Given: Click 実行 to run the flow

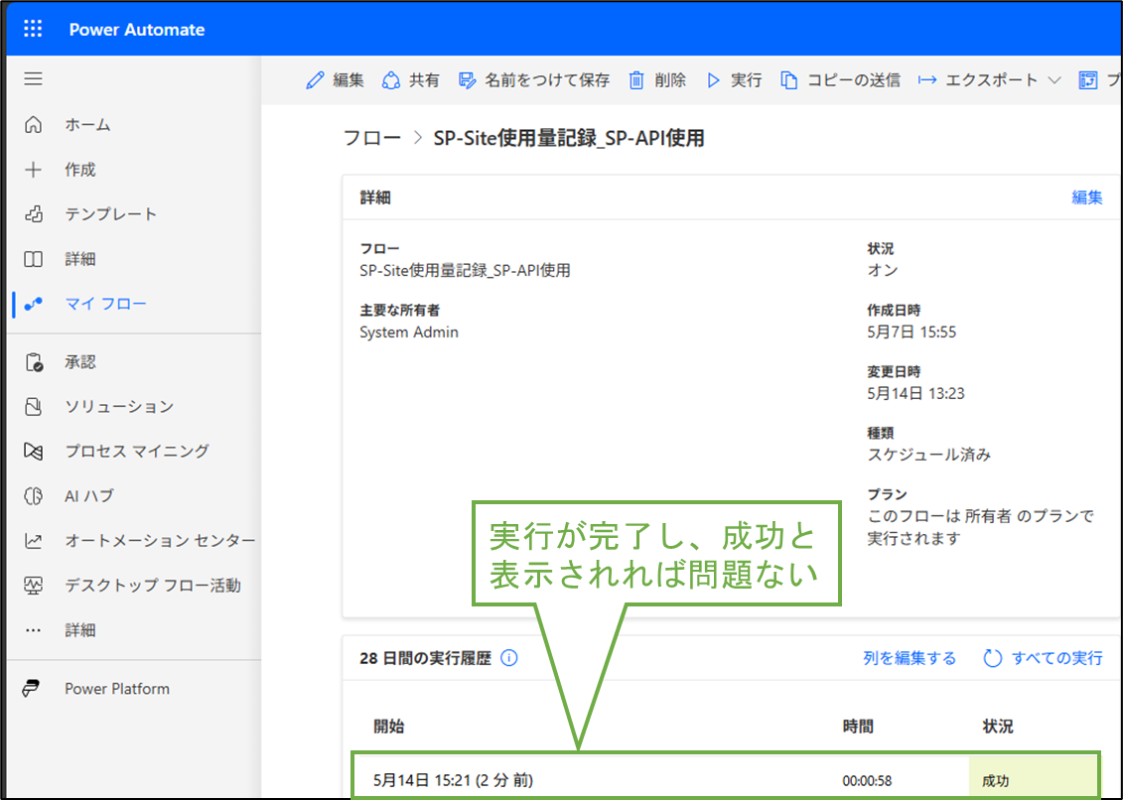Looking at the screenshot, I should pos(746,80).
